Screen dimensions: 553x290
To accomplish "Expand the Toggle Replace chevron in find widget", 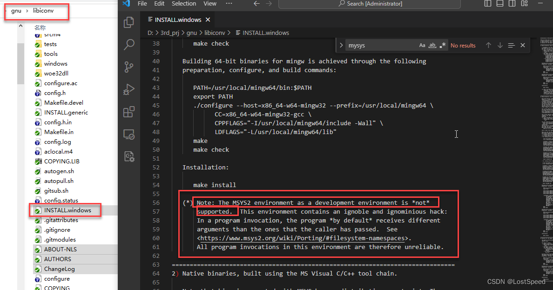I will click(340, 45).
